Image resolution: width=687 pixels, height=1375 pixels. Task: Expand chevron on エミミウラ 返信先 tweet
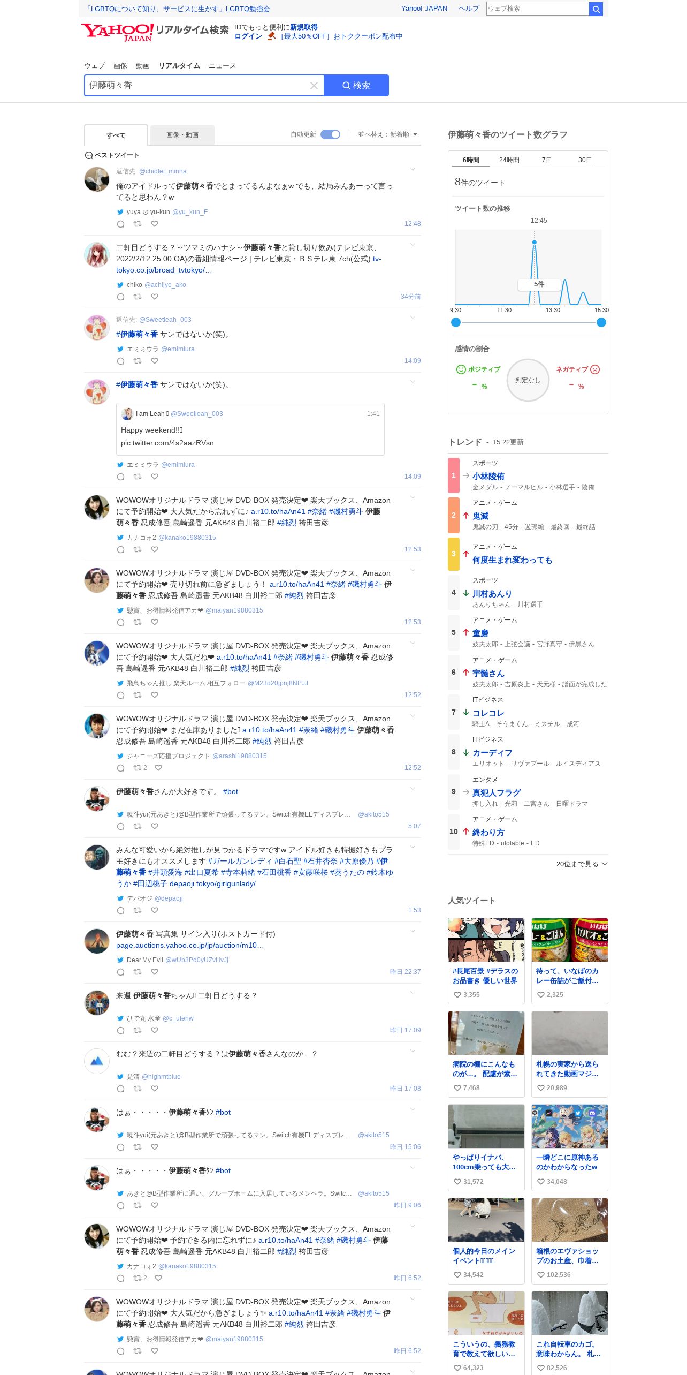(413, 318)
